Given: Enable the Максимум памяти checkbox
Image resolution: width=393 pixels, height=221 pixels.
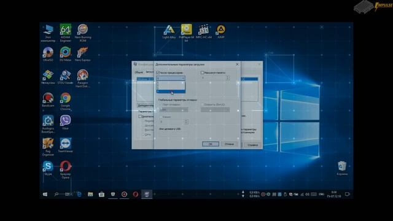Looking at the screenshot, I should (202, 72).
